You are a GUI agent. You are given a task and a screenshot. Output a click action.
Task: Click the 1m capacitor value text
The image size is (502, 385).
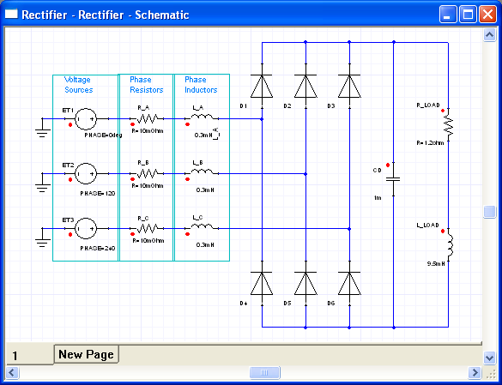point(378,198)
